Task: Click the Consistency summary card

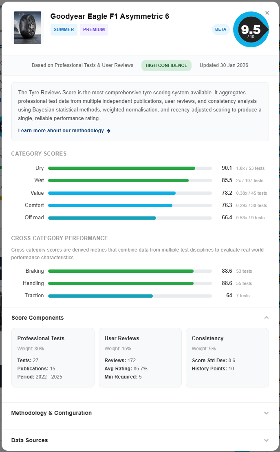Action: [x=227, y=357]
